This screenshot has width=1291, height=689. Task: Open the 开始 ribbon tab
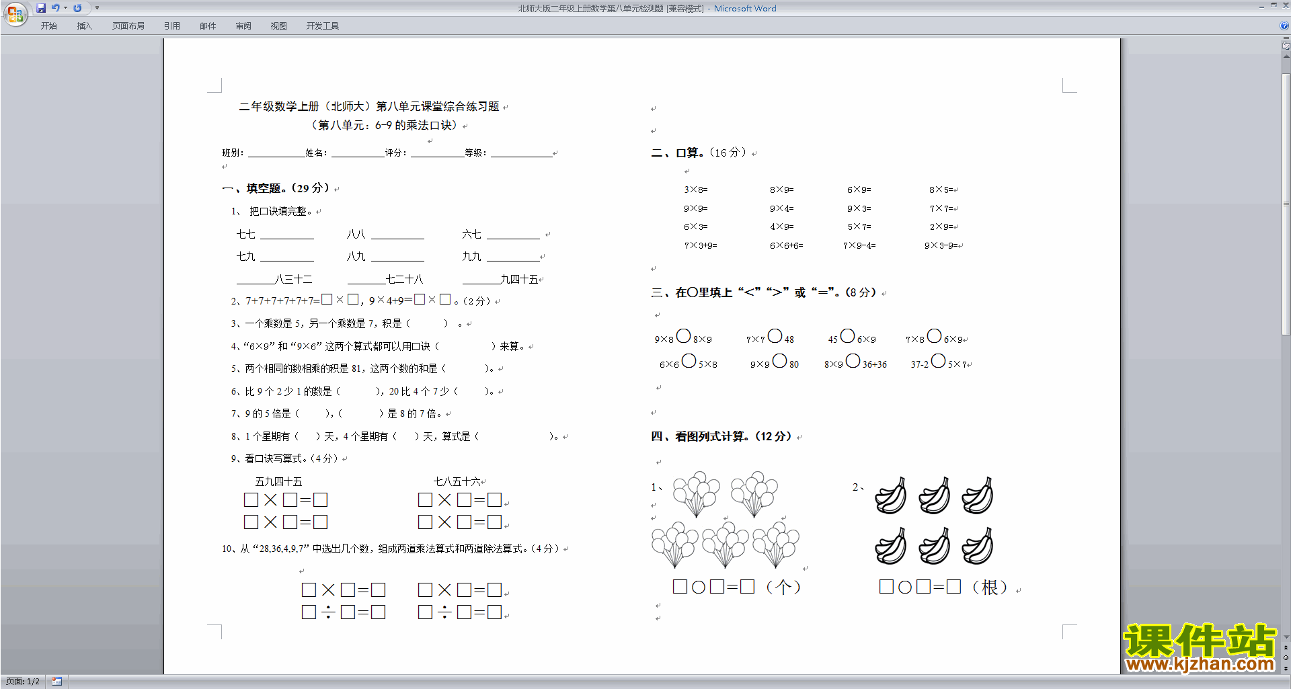[48, 26]
